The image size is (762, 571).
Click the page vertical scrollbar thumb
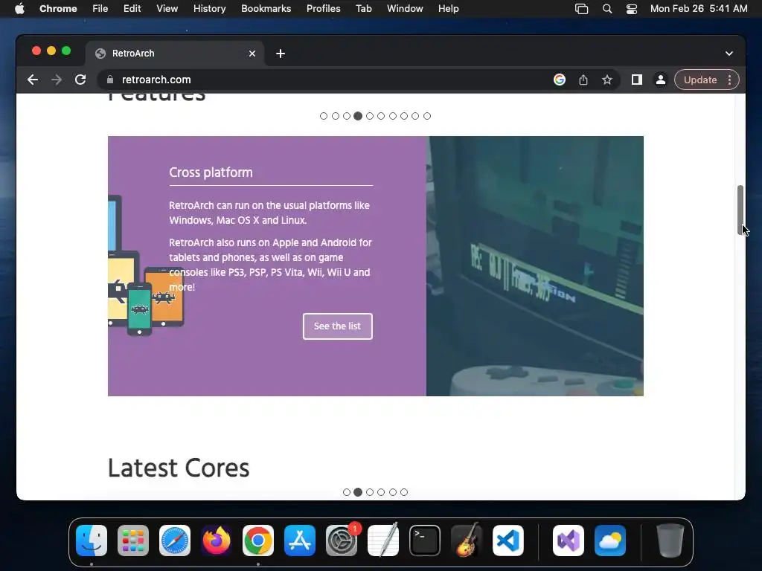[x=740, y=210]
